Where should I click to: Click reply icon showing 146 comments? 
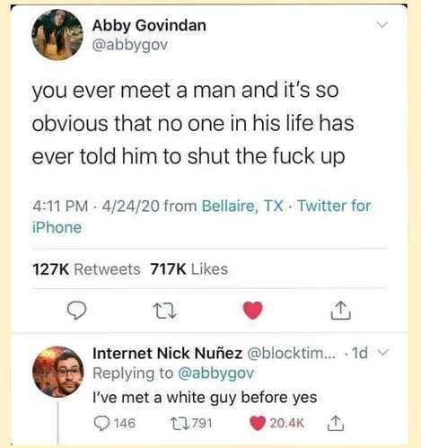(x=101, y=423)
